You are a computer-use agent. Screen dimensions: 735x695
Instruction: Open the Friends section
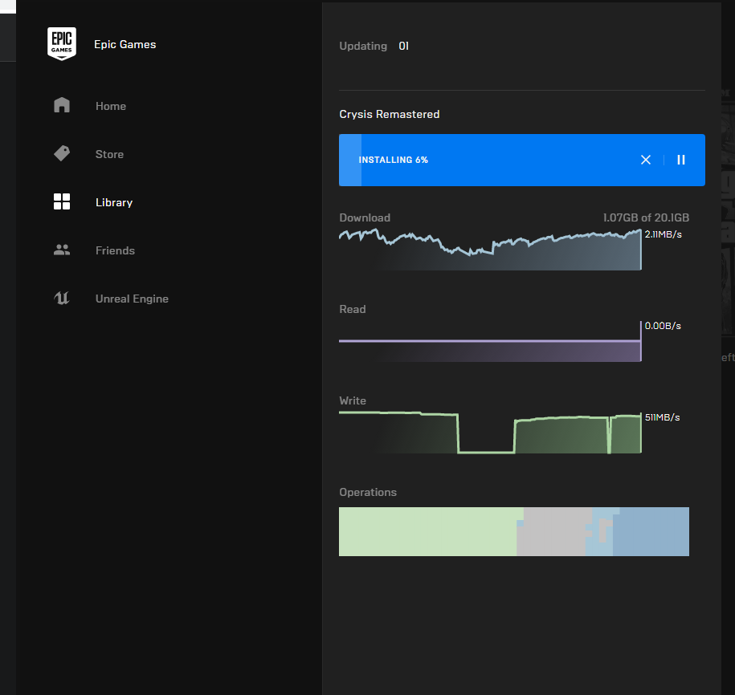pyautogui.click(x=116, y=250)
